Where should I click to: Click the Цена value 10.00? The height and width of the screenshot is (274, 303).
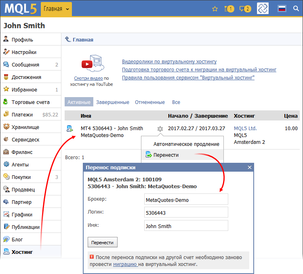[291, 128]
